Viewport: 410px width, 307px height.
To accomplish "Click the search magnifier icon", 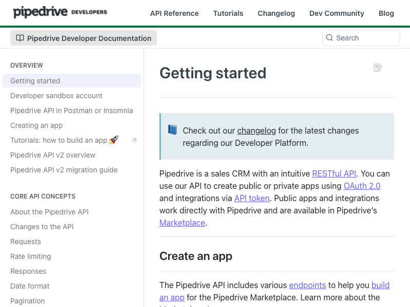I will click(330, 38).
